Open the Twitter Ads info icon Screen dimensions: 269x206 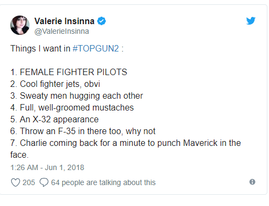tap(252, 182)
